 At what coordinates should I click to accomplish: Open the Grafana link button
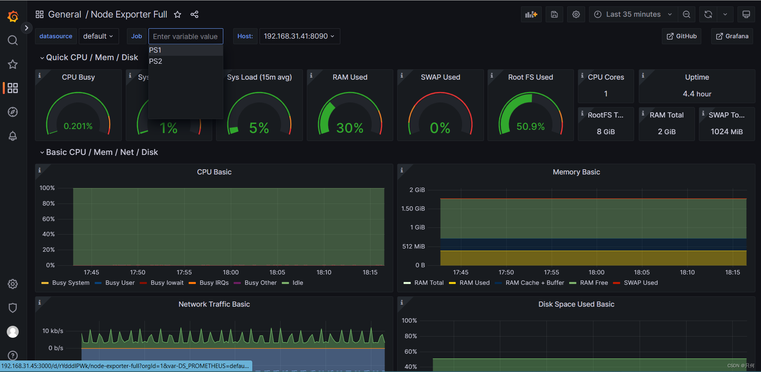pos(732,36)
